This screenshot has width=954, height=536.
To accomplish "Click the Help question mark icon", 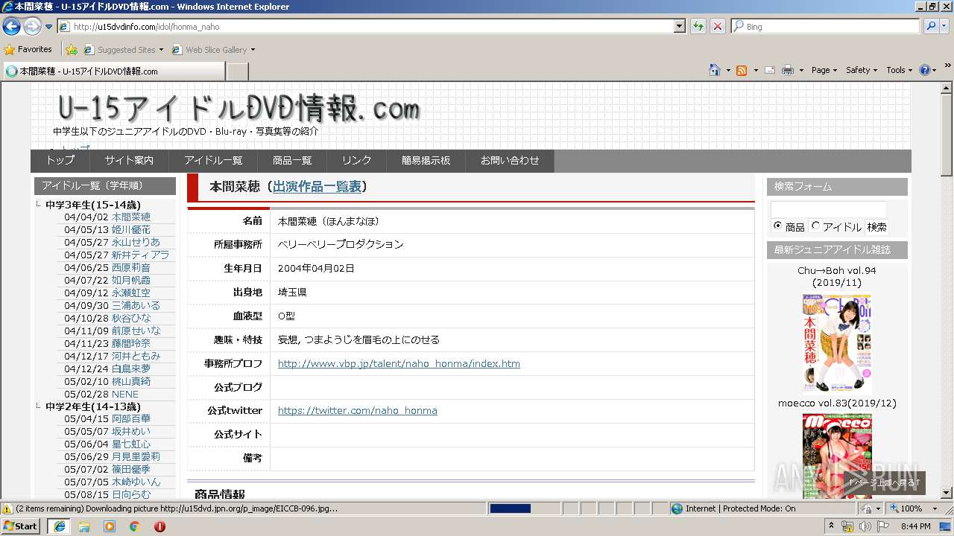I will tap(925, 70).
